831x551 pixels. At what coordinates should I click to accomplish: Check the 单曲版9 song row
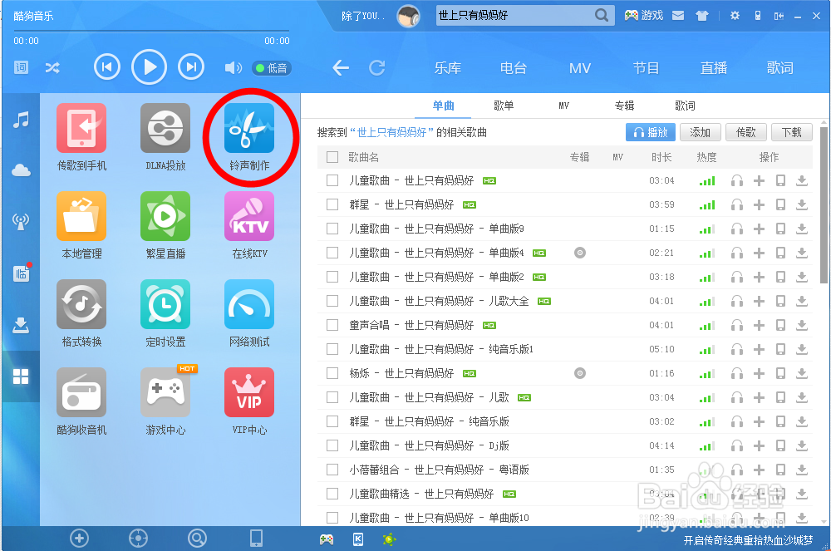pos(332,229)
